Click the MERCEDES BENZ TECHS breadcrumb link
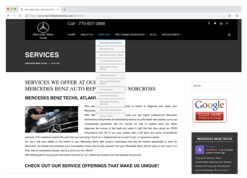The height and width of the screenshot is (178, 247). click(36, 63)
